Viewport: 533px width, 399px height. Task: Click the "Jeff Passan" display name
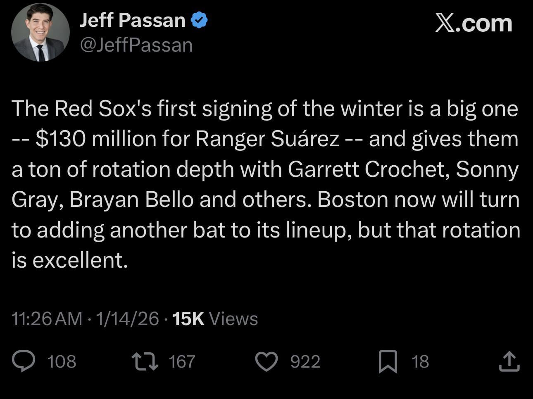pyautogui.click(x=133, y=19)
